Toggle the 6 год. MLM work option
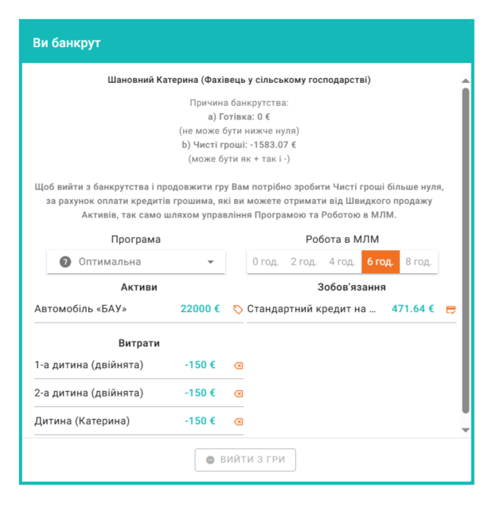The width and height of the screenshot is (496, 509). tap(380, 261)
